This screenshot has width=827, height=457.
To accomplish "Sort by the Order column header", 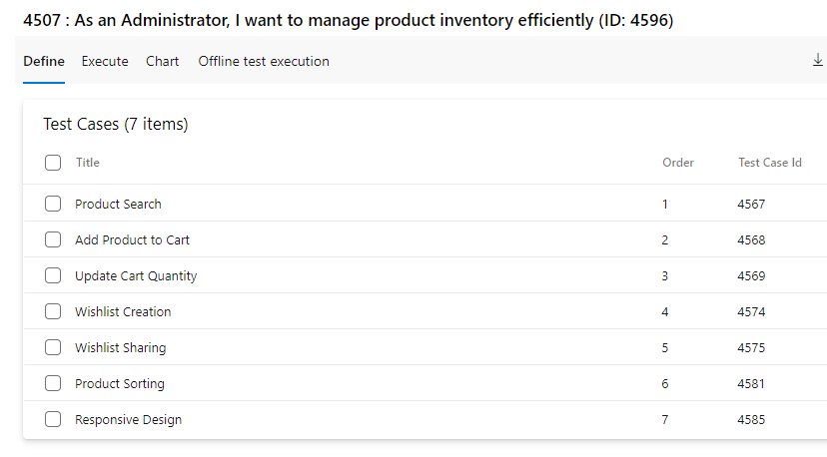I will coord(678,163).
